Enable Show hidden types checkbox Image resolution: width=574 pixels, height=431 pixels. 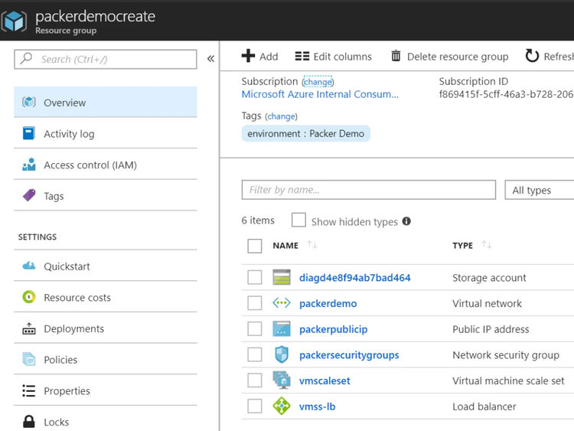298,220
